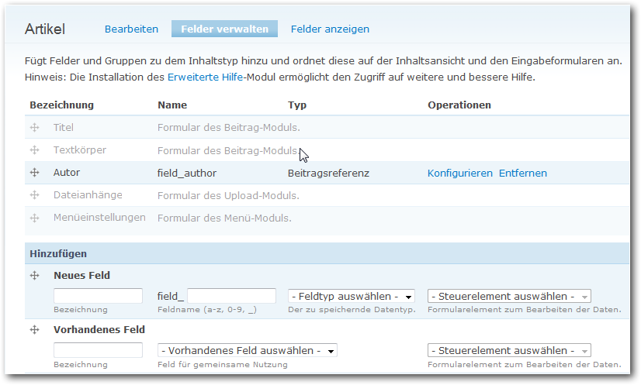Image resolution: width=641 pixels, height=385 pixels.
Task: Click the Vorhandenes Feld drag handle
Action: 34,330
